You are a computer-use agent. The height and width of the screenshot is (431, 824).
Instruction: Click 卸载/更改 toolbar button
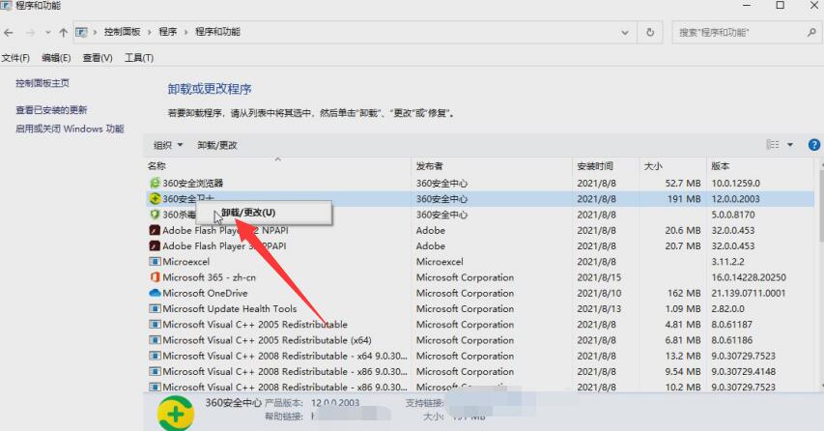217,145
